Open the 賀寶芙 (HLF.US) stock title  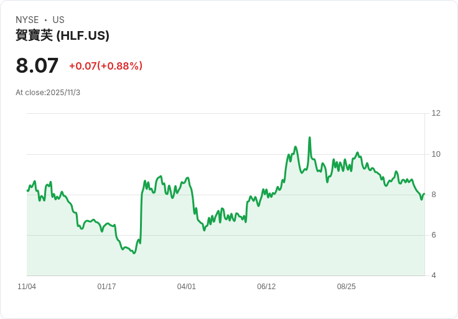pyautogui.click(x=62, y=35)
